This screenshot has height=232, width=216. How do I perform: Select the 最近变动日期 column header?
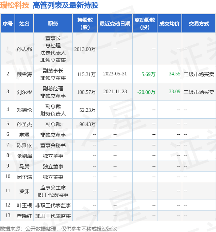click(115, 24)
